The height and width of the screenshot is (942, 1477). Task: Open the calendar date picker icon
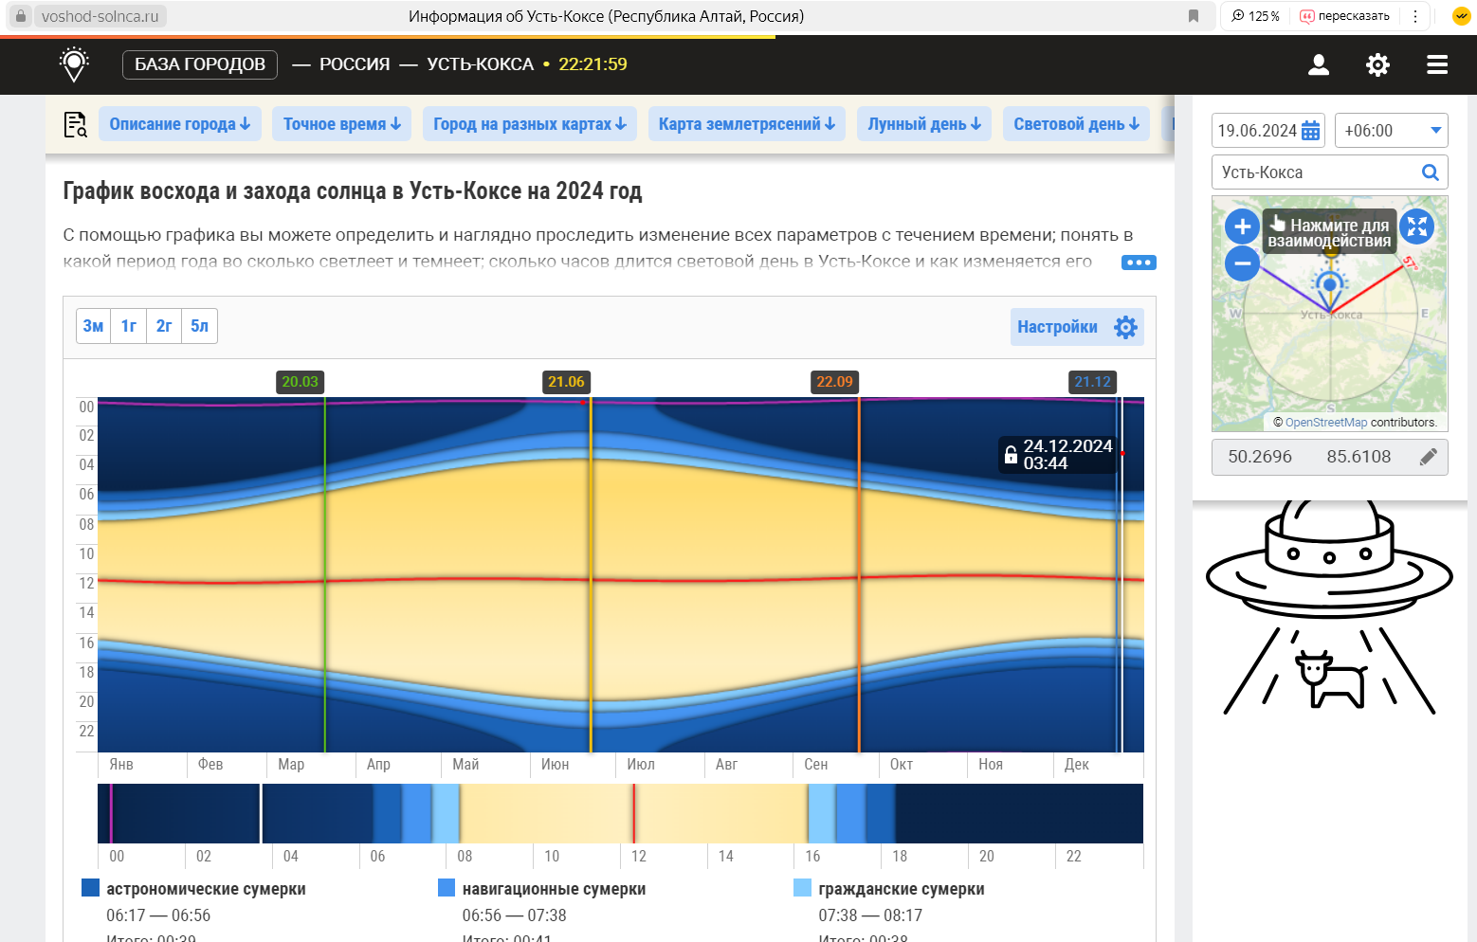(x=1310, y=131)
